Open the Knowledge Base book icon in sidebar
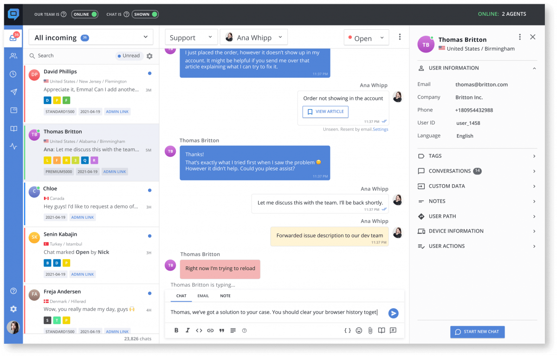557x356 pixels. [x=13, y=129]
